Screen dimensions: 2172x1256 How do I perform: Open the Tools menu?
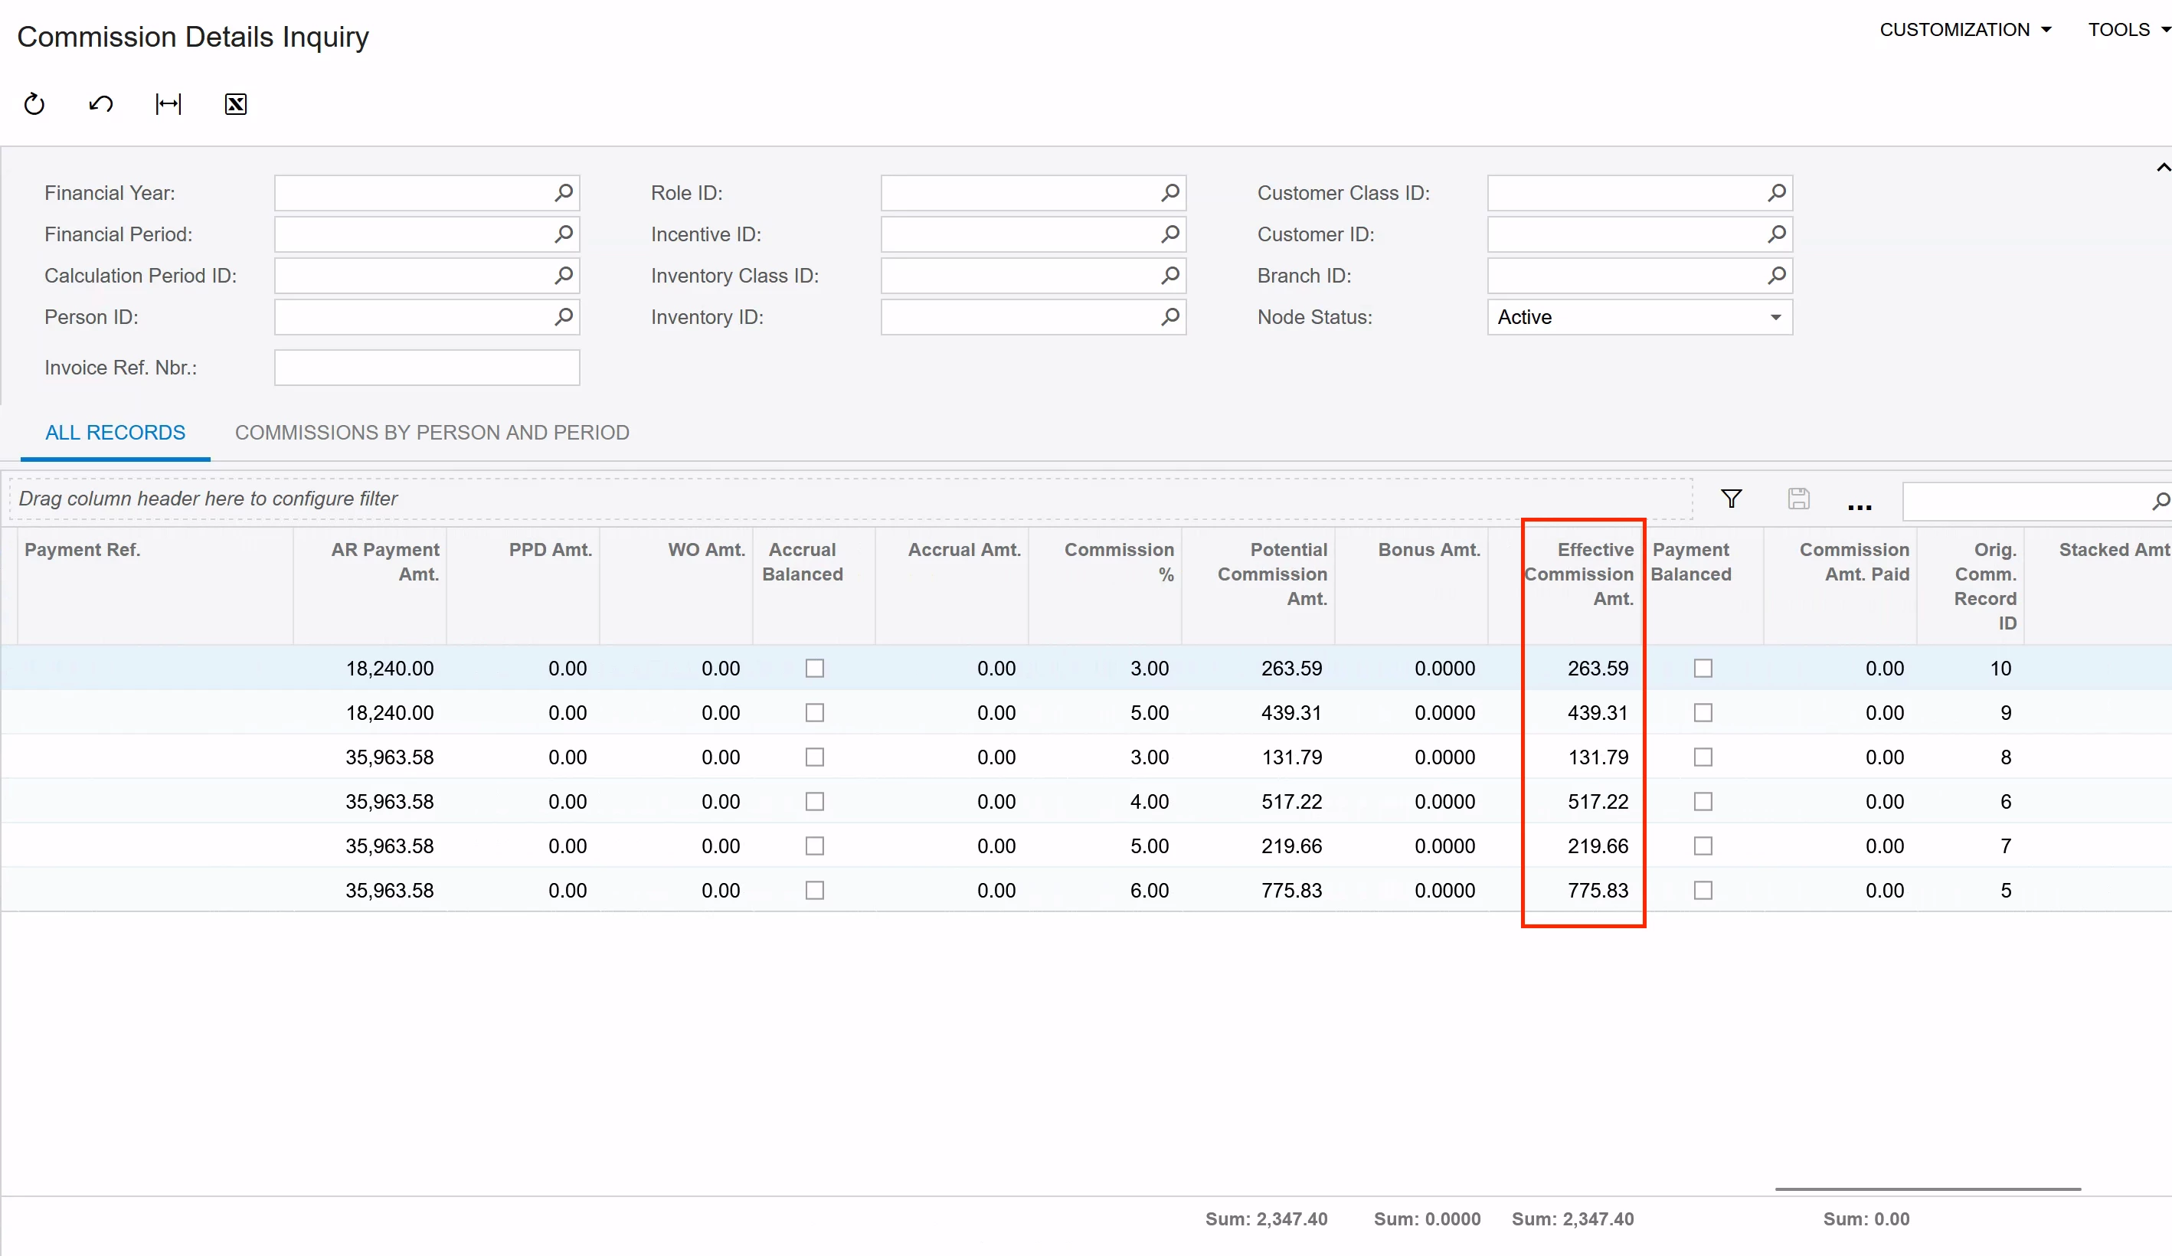point(2125,28)
